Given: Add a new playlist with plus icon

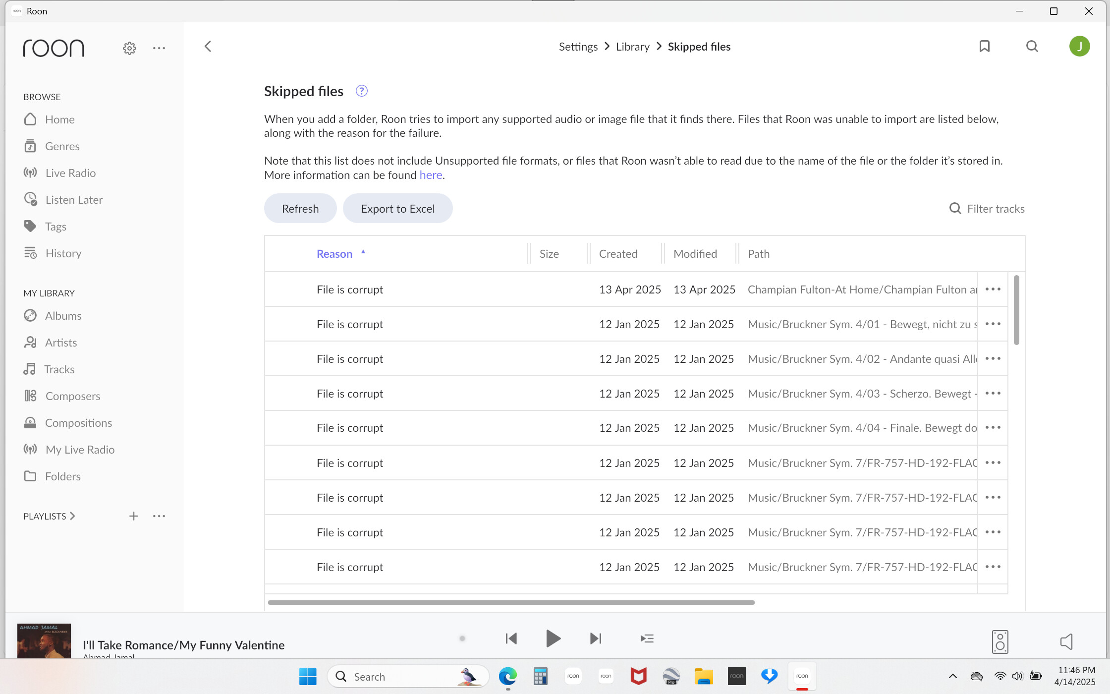Looking at the screenshot, I should [x=134, y=516].
